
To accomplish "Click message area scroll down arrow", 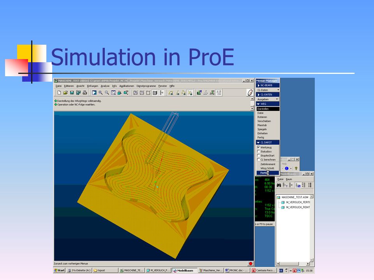I will click(x=252, y=108).
